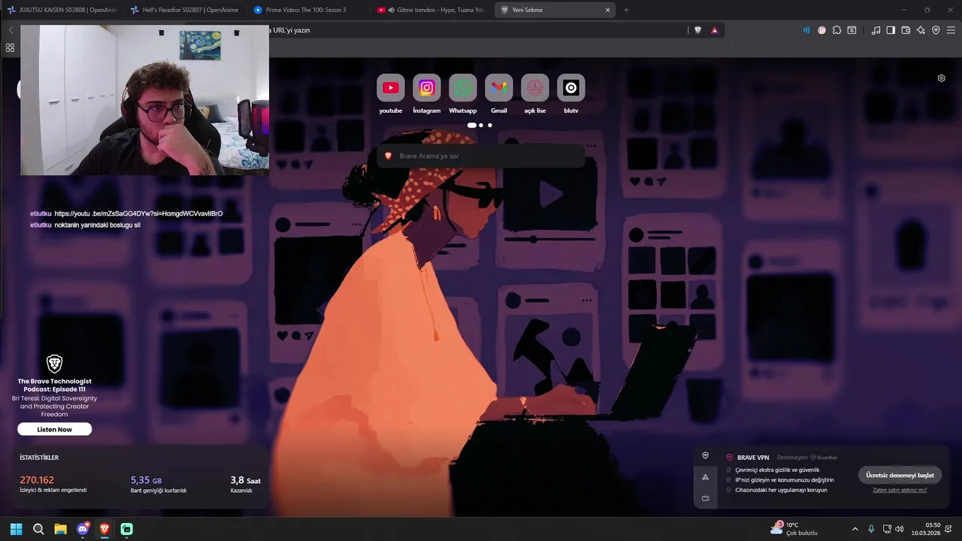
Task: Open Discord from the taskbar
Action: (x=83, y=529)
